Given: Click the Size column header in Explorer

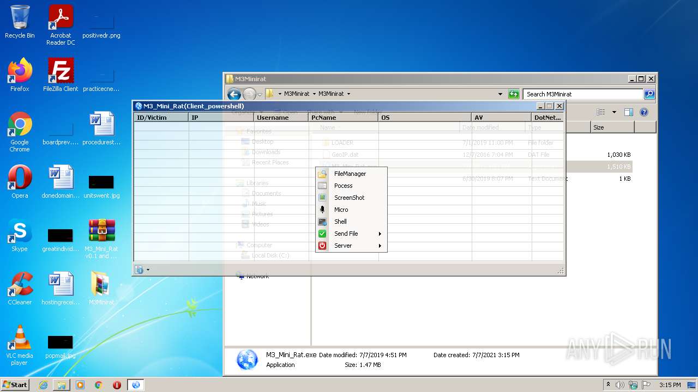Looking at the screenshot, I should click(x=612, y=127).
